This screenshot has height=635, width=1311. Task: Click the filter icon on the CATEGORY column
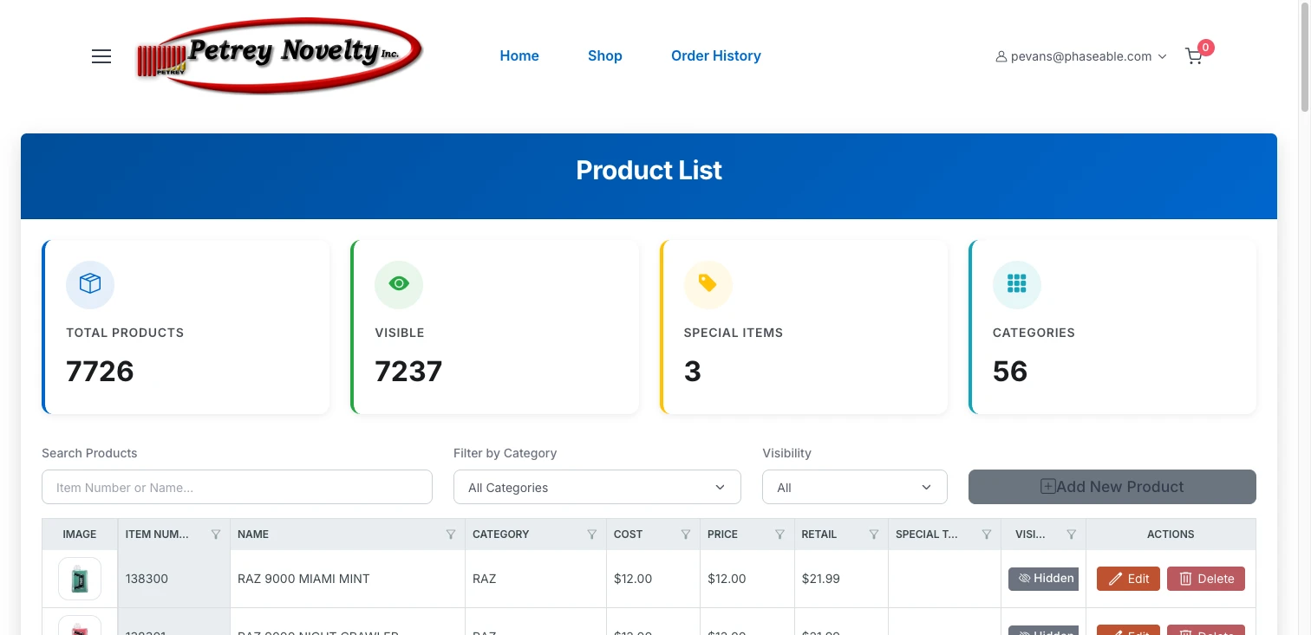[x=592, y=534]
